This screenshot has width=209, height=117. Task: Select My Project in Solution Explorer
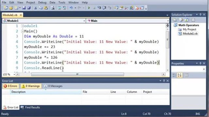pyautogui.click(x=189, y=30)
